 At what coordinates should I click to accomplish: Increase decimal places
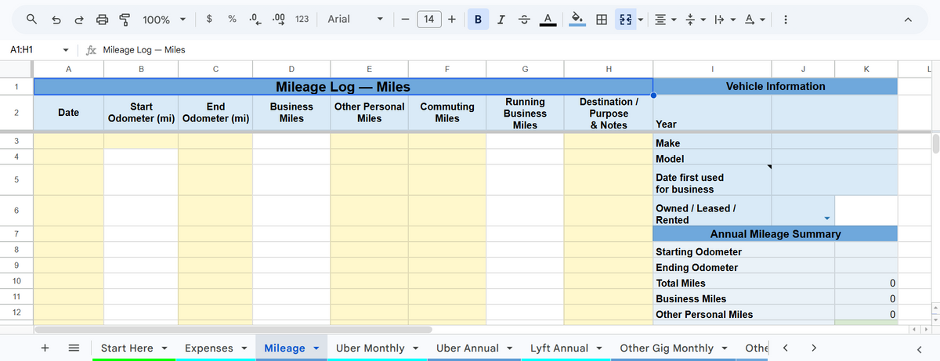278,19
